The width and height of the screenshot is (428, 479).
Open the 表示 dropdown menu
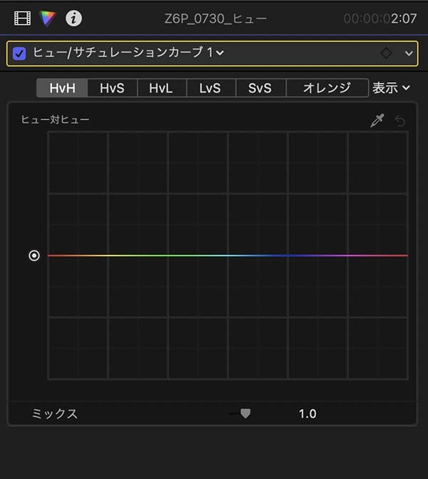tap(391, 88)
